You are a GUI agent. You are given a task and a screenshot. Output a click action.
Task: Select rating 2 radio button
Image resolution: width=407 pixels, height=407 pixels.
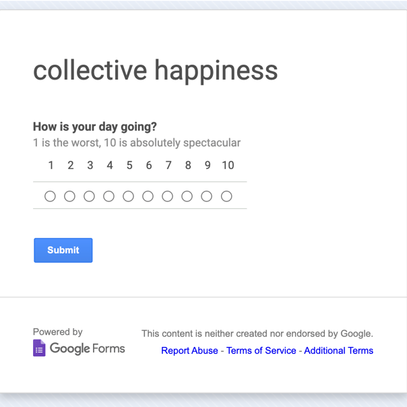coord(69,196)
